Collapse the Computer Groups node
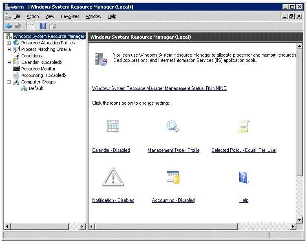307x243 pixels. pyautogui.click(x=9, y=82)
